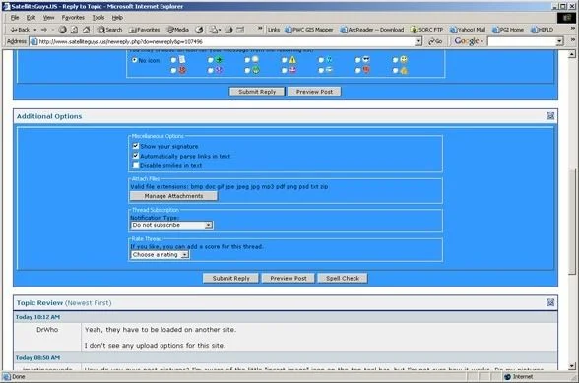The height and width of the screenshot is (383, 579).
Task: Toggle Show your signature checkbox
Action: 136,146
